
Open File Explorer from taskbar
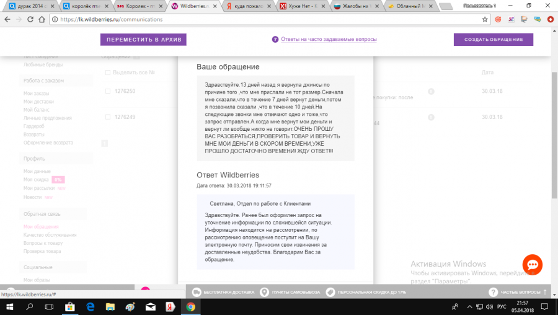(x=110, y=307)
